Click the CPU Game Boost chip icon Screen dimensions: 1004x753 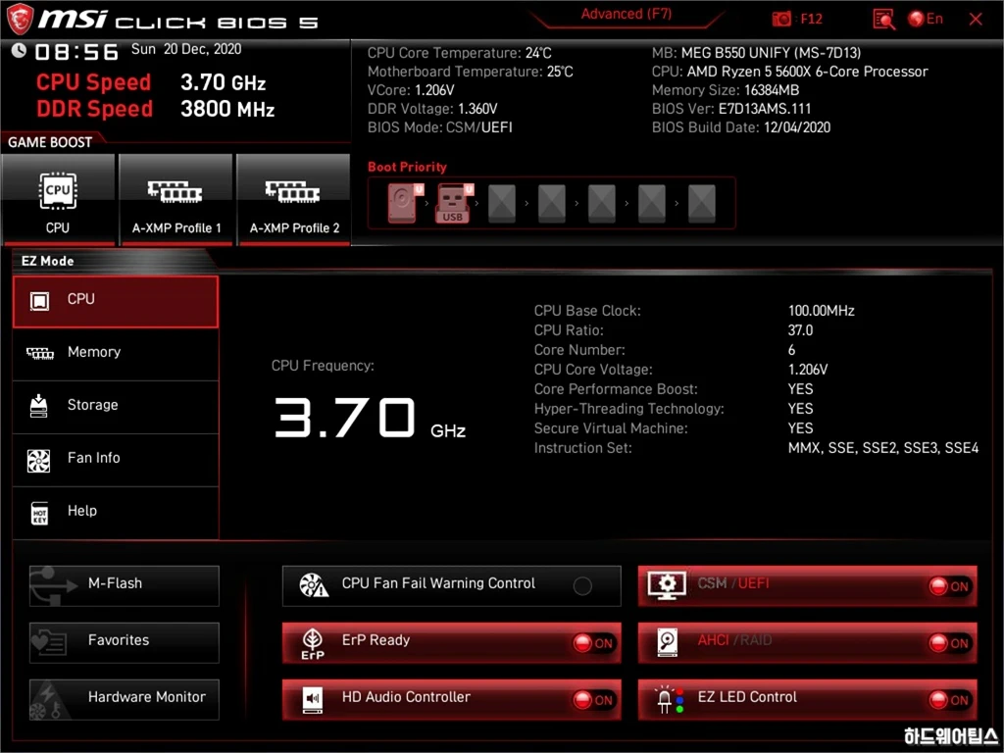[58, 191]
